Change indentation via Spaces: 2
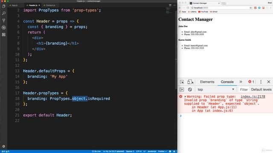The height and width of the screenshot is (153, 273). tap(130, 151)
